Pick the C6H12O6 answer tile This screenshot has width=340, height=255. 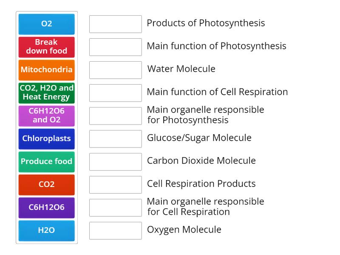[46, 207]
